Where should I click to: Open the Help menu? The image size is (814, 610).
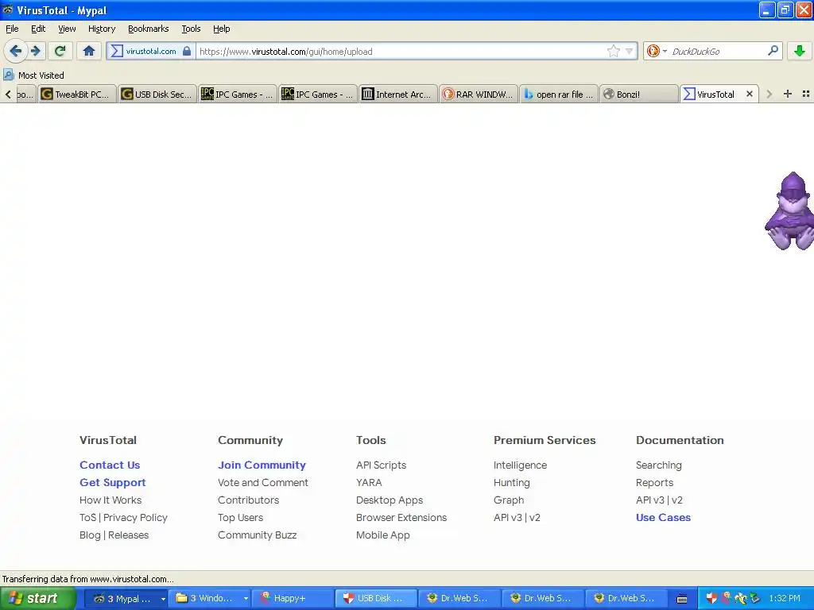click(x=222, y=29)
